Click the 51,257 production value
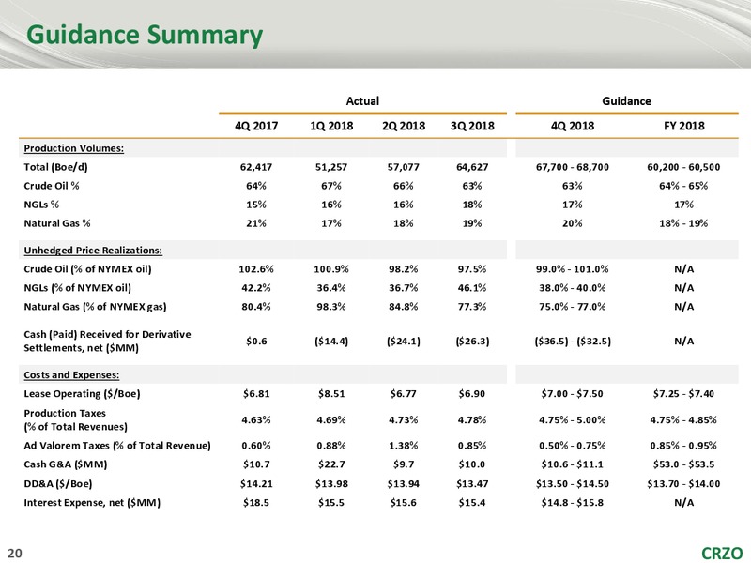This screenshot has height=563, width=751. click(331, 167)
